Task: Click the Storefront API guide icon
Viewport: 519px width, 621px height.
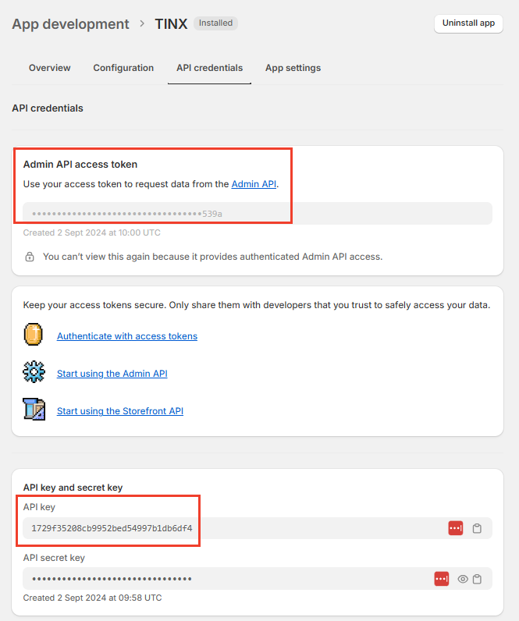Action: click(x=34, y=410)
